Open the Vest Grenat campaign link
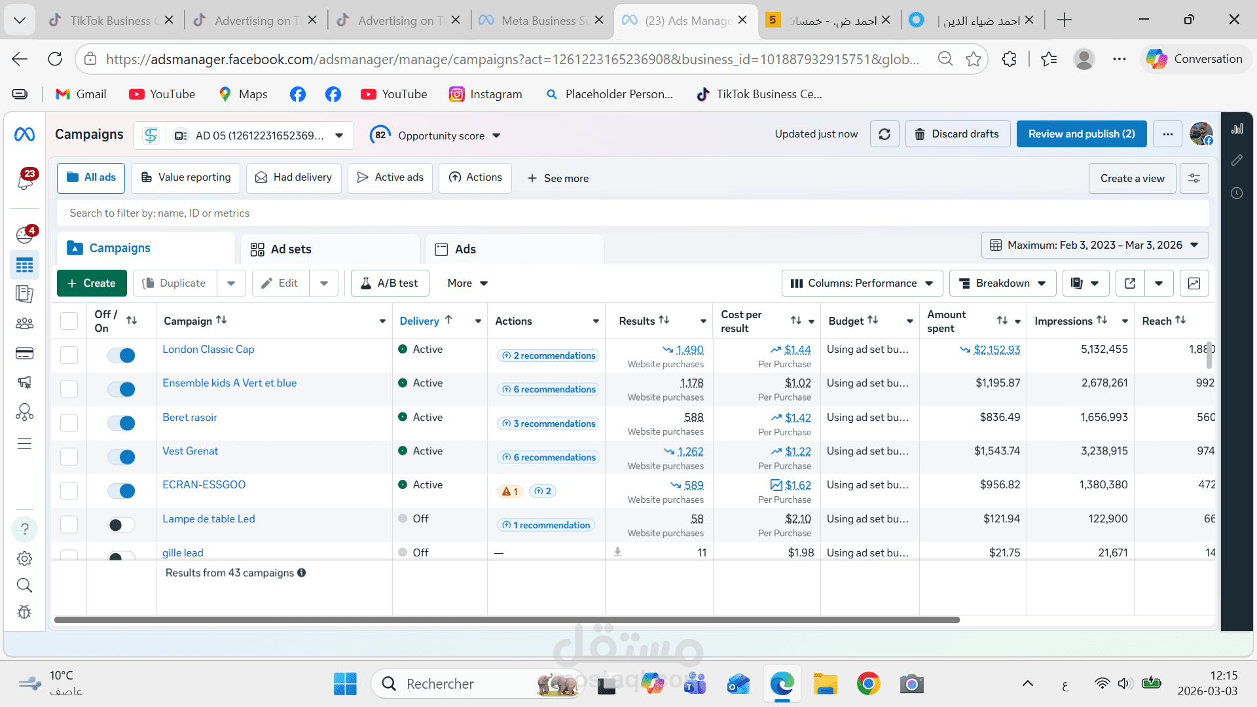Screen dimensions: 1257x707 coord(190,451)
